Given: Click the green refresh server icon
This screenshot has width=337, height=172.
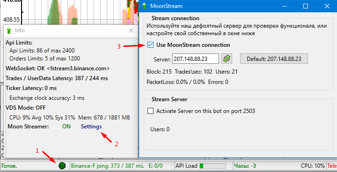Looking at the screenshot, I should pos(227,59).
